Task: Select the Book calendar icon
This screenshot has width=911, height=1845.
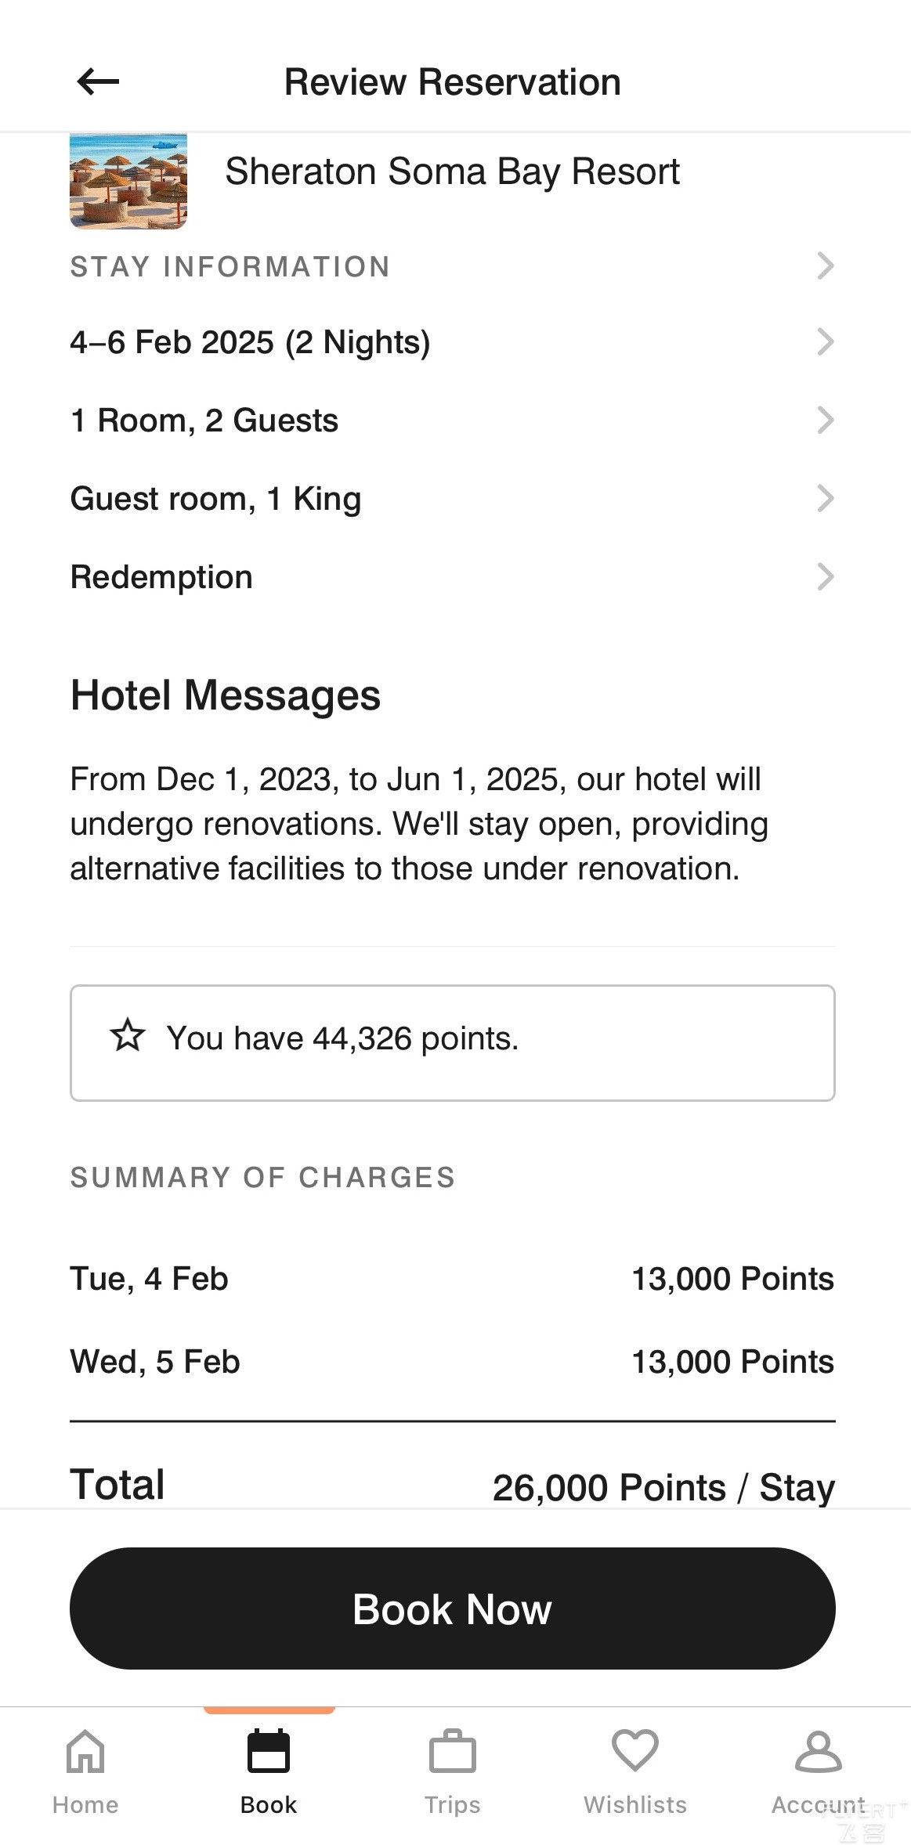Action: pyautogui.click(x=269, y=1751)
